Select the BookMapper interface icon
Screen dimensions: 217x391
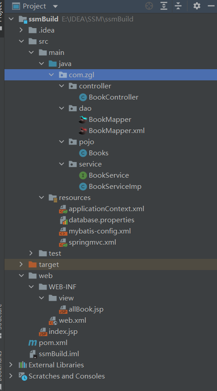83,120
